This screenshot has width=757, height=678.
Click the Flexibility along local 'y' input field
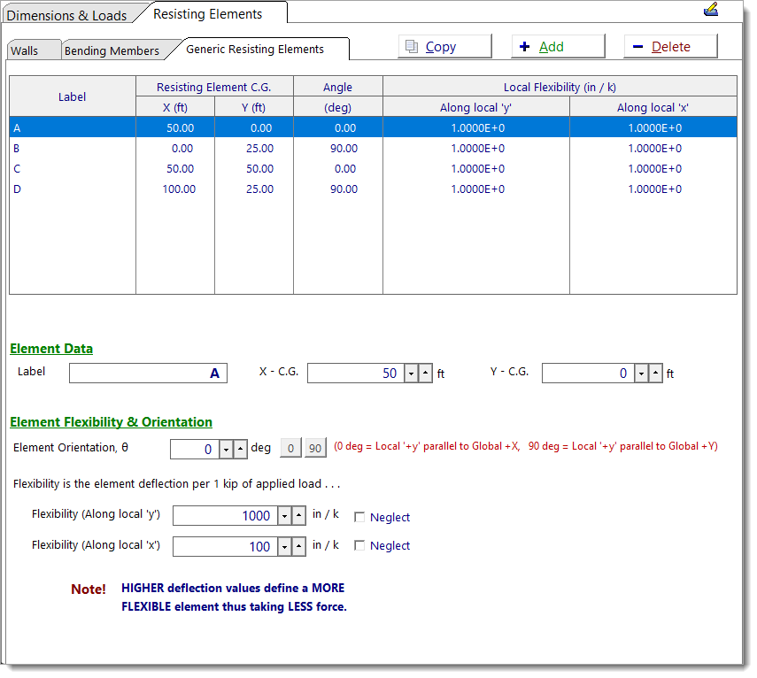click(x=225, y=516)
